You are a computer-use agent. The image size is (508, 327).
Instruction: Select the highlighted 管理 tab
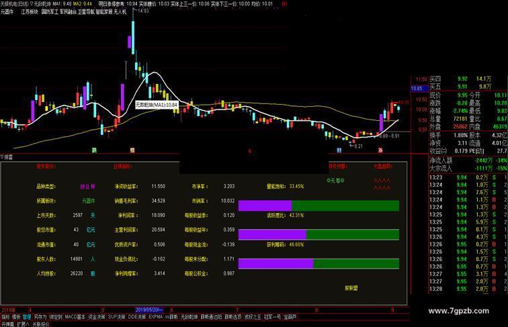tap(27, 317)
